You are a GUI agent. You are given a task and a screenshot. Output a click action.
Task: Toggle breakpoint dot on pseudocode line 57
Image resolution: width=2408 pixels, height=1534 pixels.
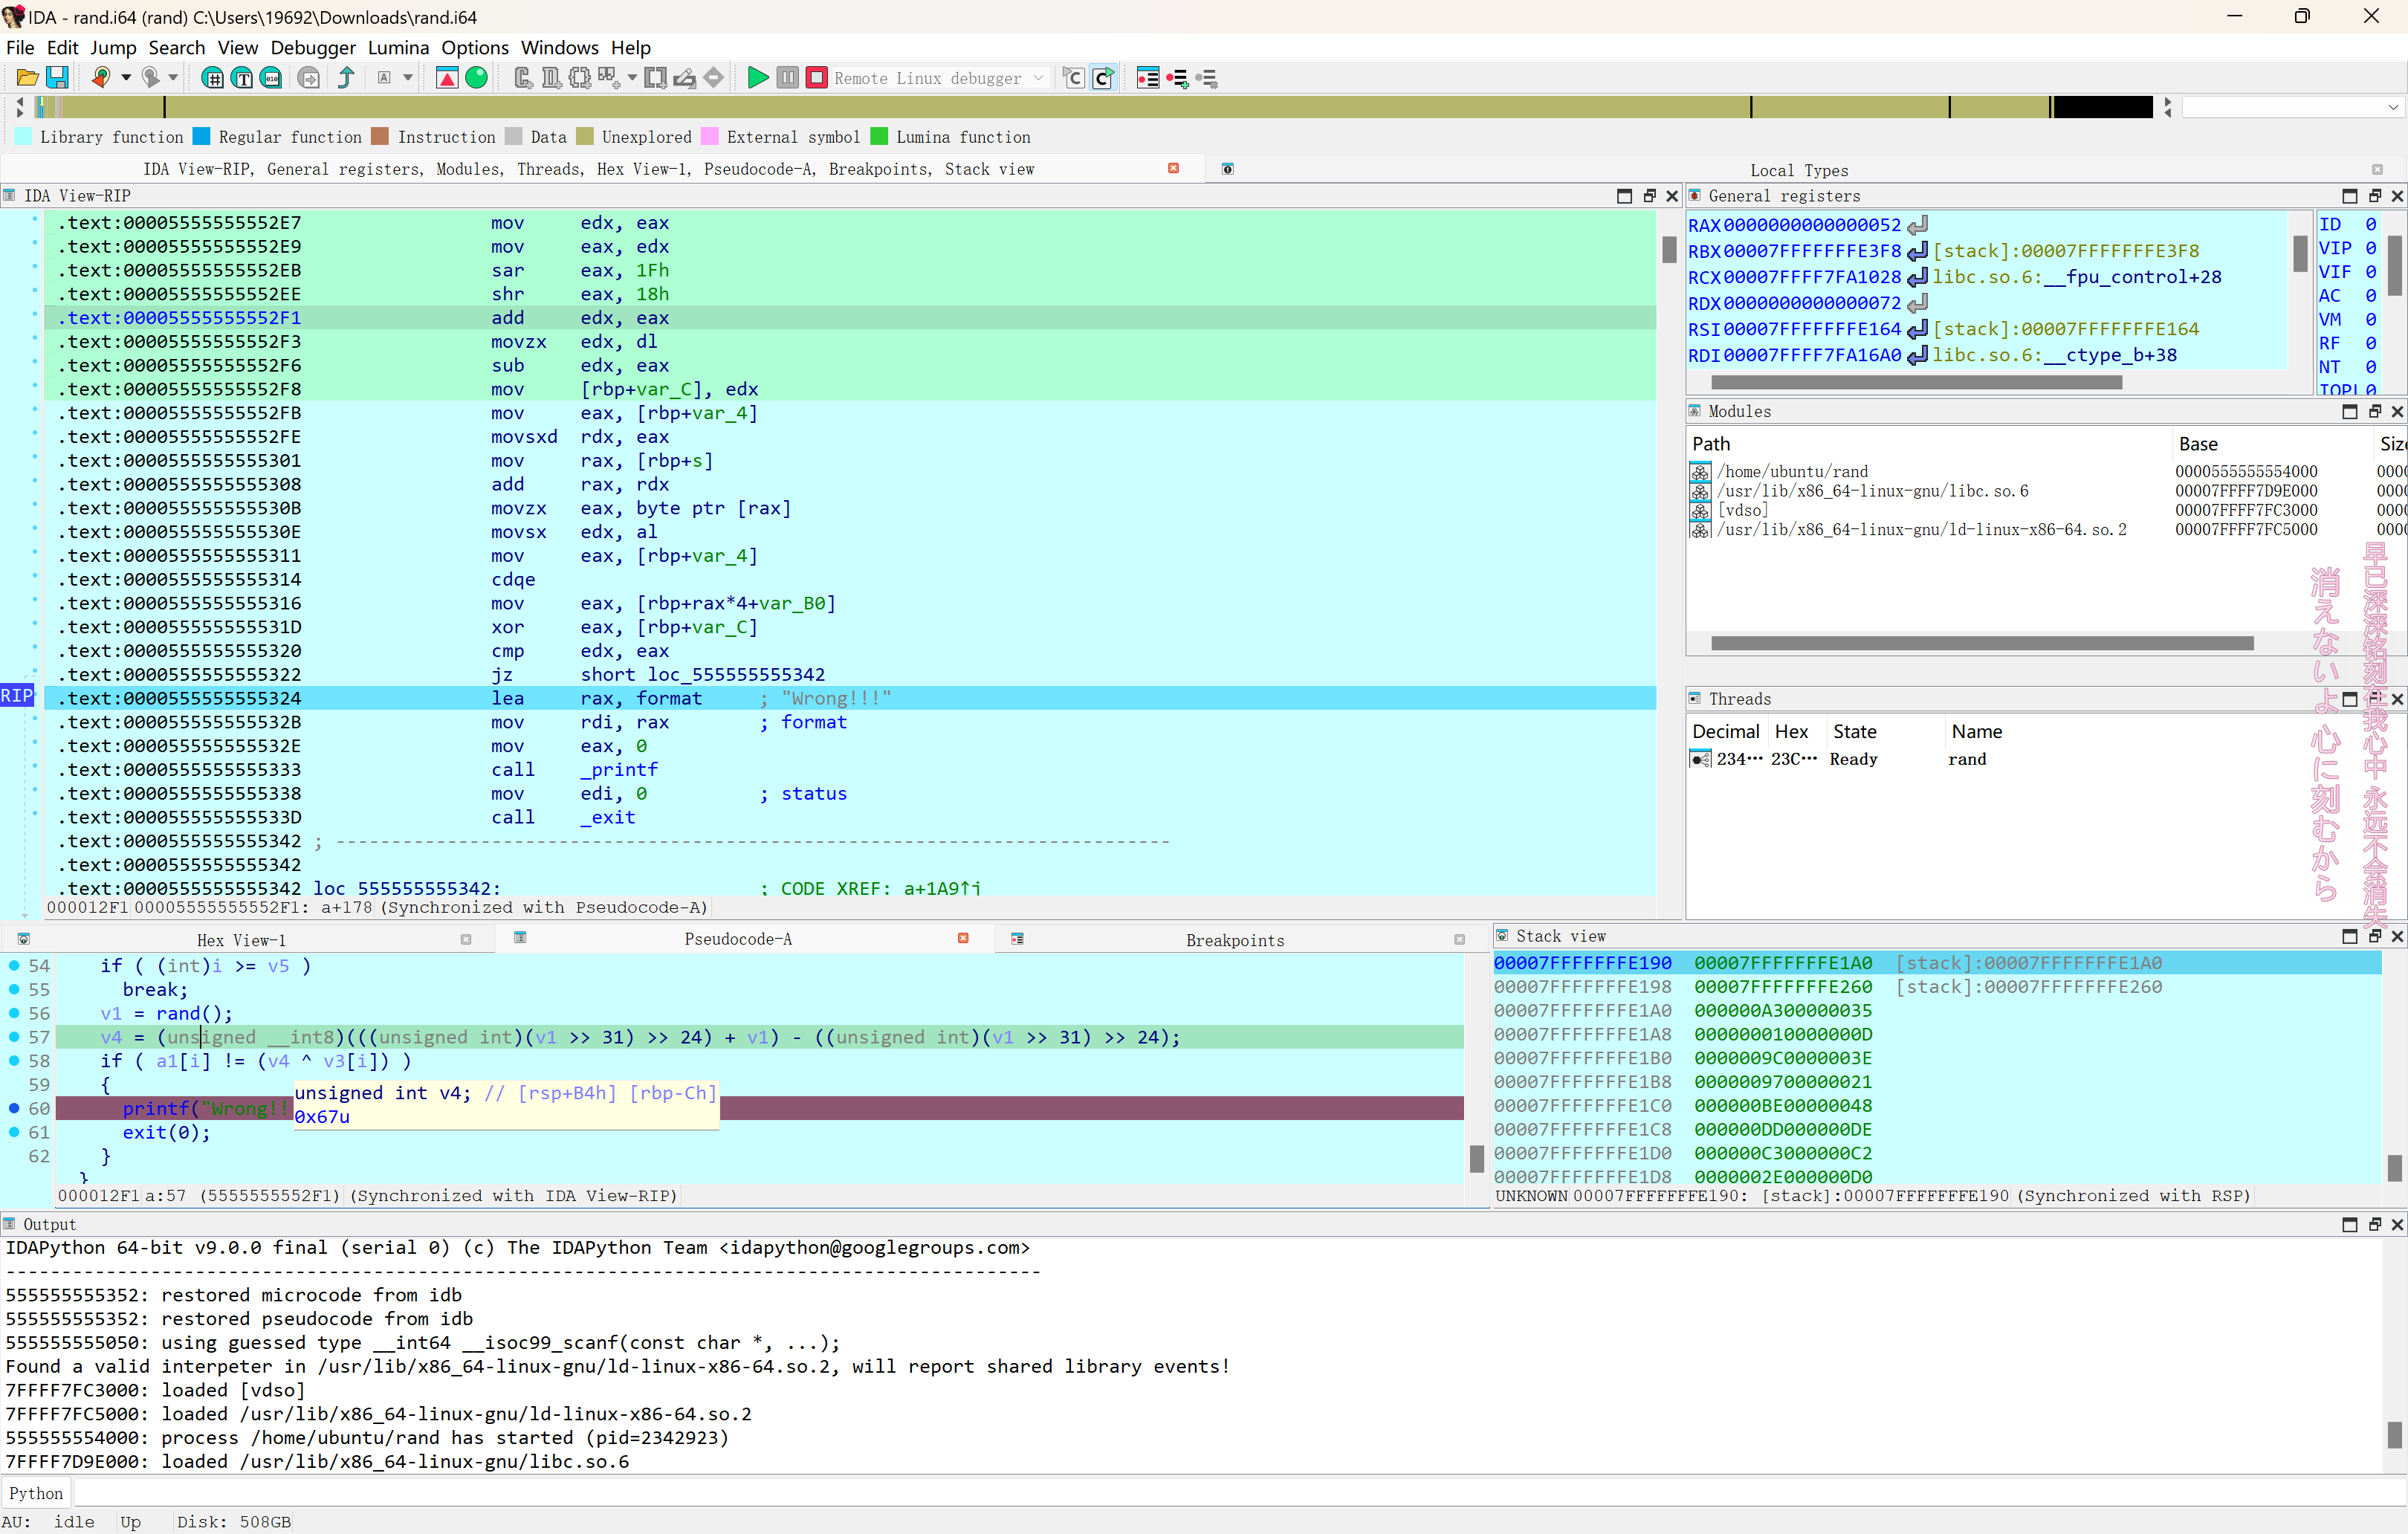14,1037
